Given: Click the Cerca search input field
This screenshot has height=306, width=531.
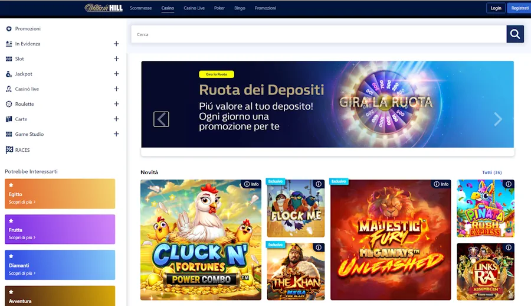Looking at the screenshot, I should click(319, 34).
